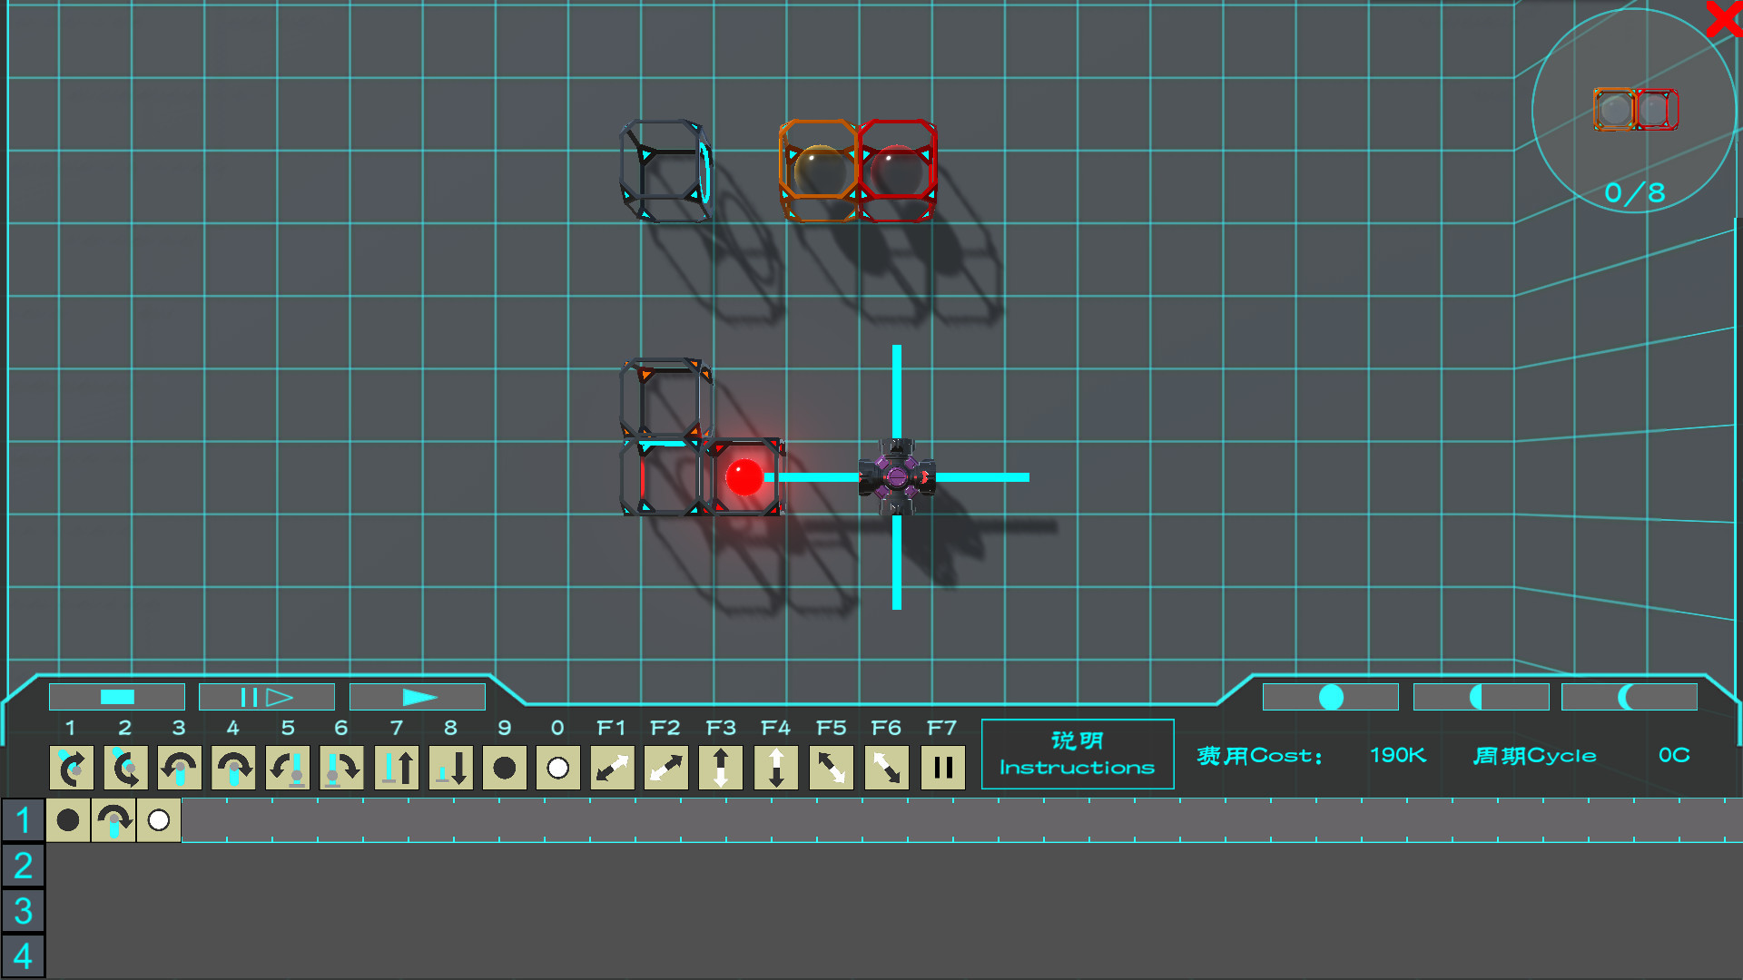Click the crescent view button
This screenshot has height=980, width=1743.
[1630, 697]
